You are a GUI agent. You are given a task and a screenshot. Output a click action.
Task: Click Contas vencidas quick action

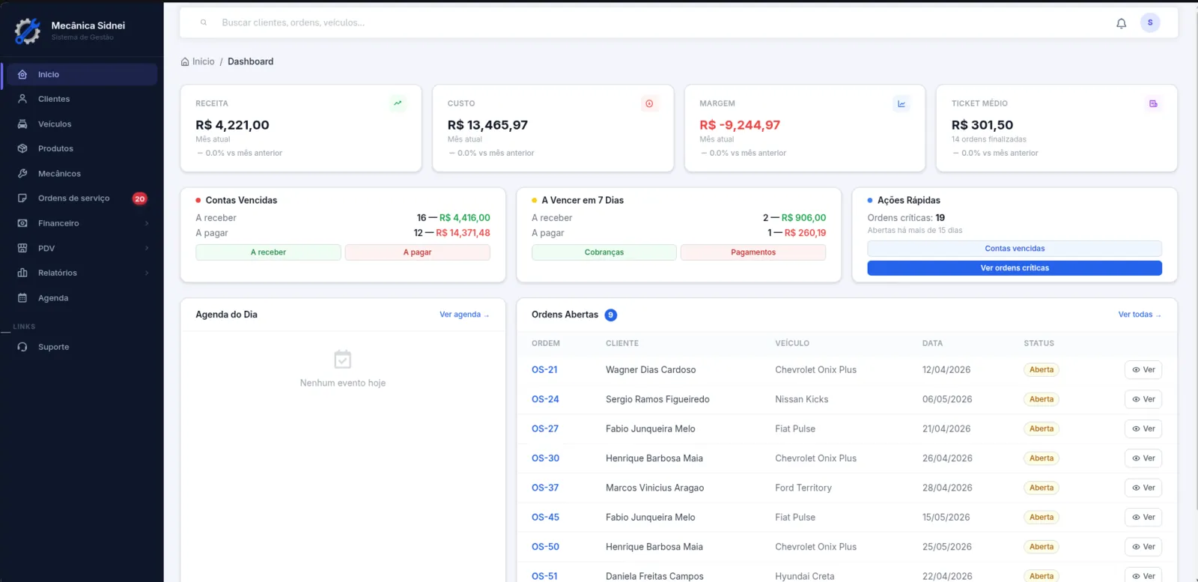[x=1015, y=249]
